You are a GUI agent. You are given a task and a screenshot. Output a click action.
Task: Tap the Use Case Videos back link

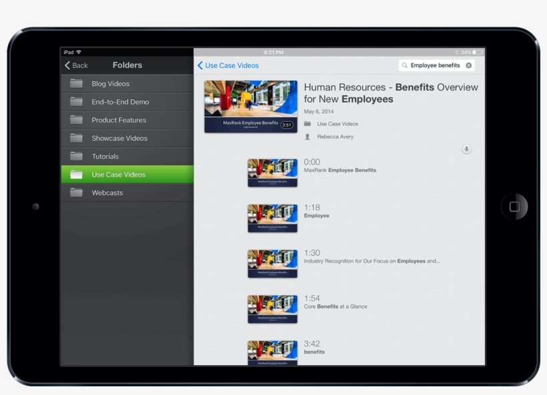(x=228, y=65)
